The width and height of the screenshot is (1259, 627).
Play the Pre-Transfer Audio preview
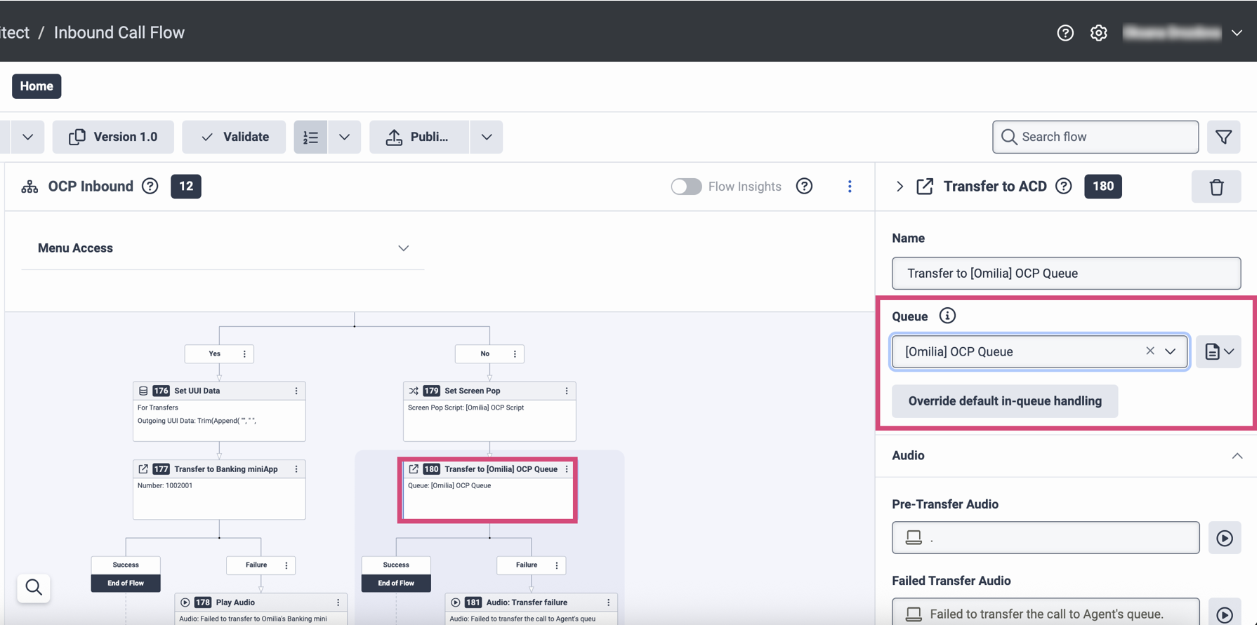coord(1224,538)
